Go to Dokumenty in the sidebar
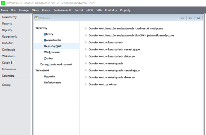Image resolution: width=206 pixels, height=135 pixels. (x=10, y=17)
